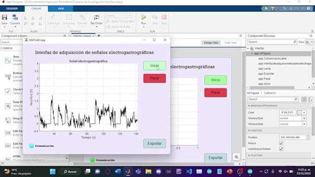315x177 pixels.
Task: Click the Component Browser search field
Action: pos(272,42)
